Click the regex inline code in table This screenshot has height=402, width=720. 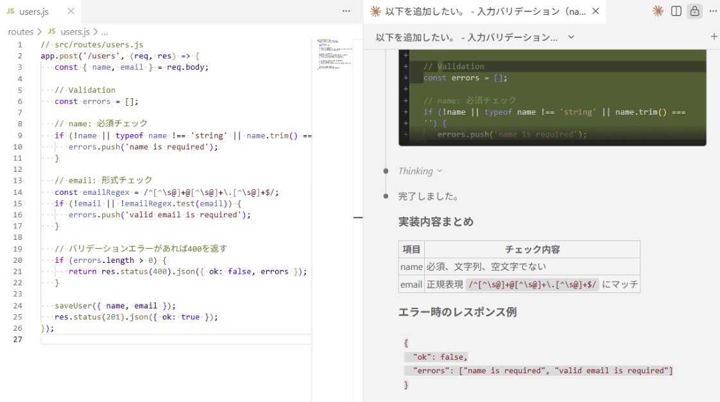532,284
